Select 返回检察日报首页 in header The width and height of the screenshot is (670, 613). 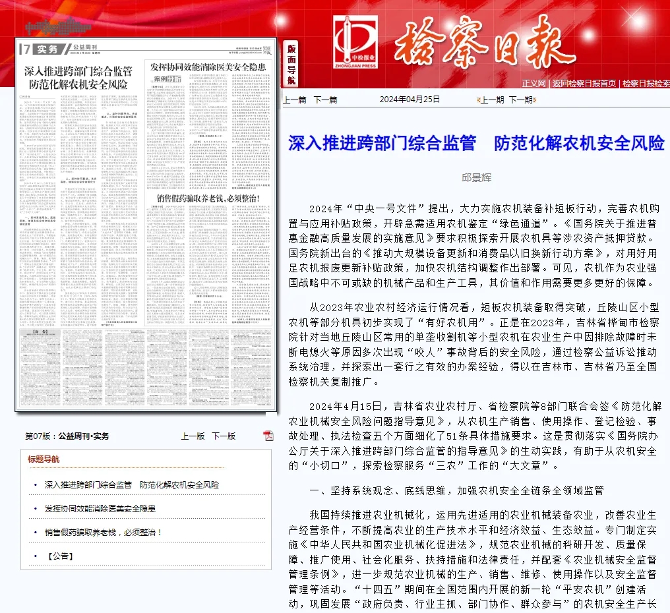pyautogui.click(x=584, y=84)
